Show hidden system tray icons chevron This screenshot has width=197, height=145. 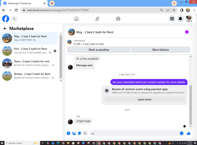coord(178,143)
